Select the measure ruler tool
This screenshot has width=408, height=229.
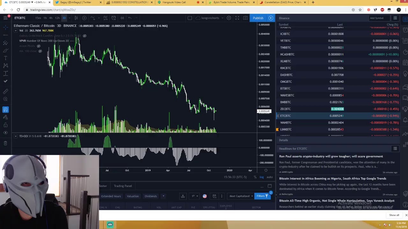pyautogui.click(x=5, y=92)
